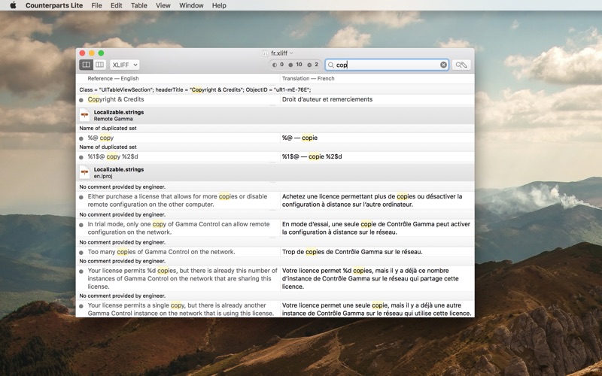Click the fr.xliff document proxy icon

point(266,53)
